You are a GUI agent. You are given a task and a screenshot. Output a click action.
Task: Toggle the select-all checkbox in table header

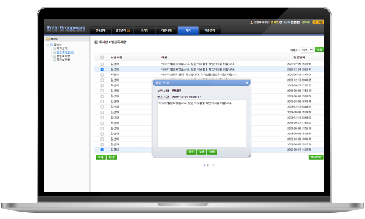(x=102, y=57)
